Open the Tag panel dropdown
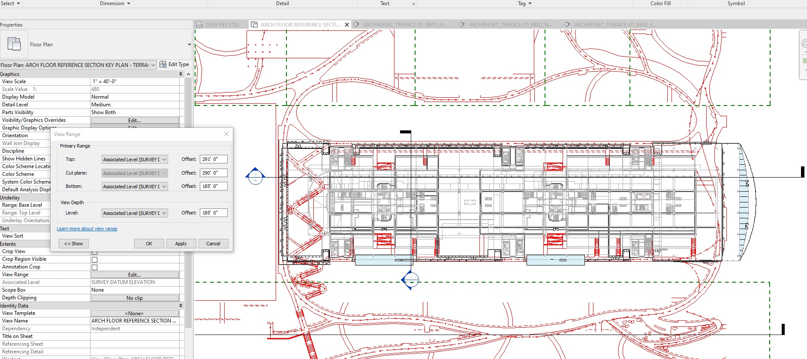The height and width of the screenshot is (359, 807). (530, 3)
